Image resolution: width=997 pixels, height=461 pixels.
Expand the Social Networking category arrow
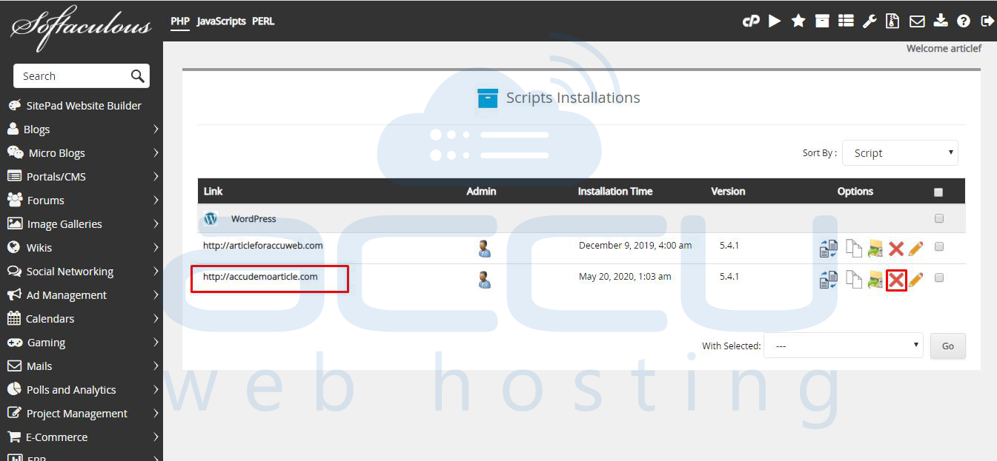pos(156,271)
